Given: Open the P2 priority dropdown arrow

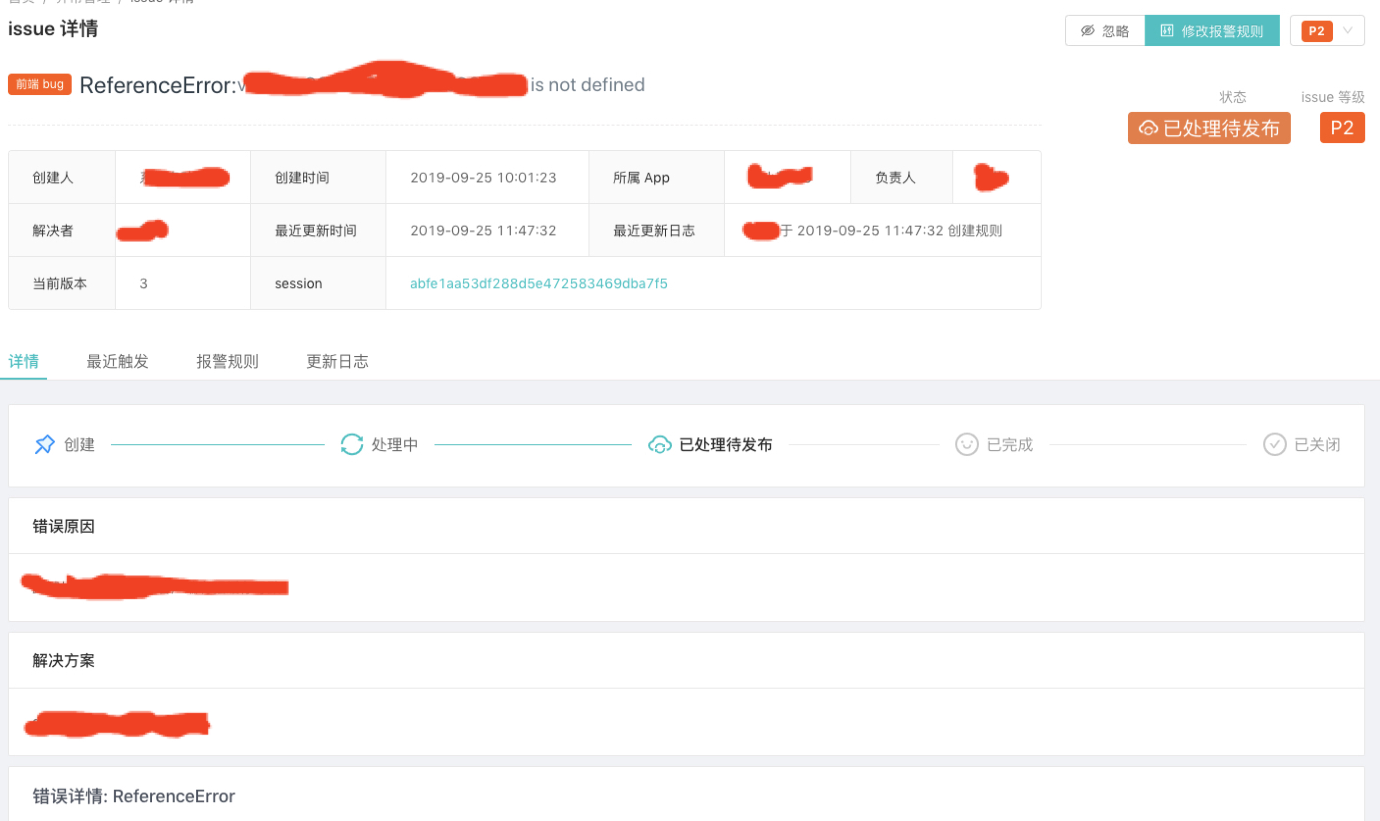Looking at the screenshot, I should click(x=1347, y=31).
